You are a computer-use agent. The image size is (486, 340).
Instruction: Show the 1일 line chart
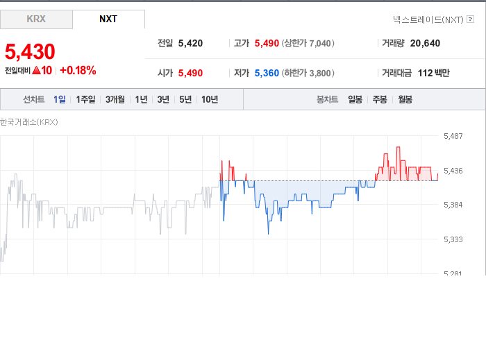60,99
